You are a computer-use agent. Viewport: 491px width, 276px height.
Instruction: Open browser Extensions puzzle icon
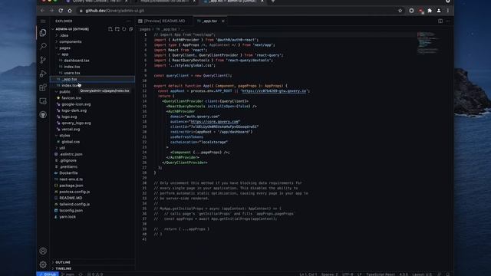tap(430, 11)
